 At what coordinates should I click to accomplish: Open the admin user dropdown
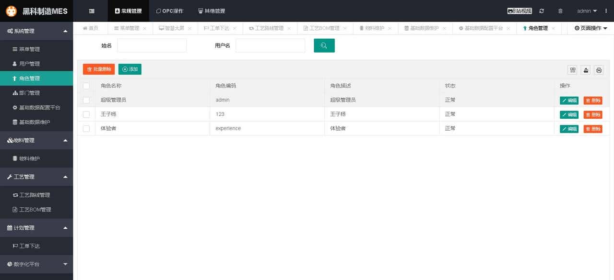click(x=586, y=11)
